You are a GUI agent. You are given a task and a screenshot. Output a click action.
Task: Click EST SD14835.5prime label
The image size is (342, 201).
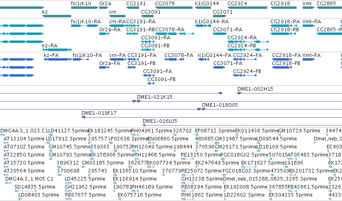point(35,187)
